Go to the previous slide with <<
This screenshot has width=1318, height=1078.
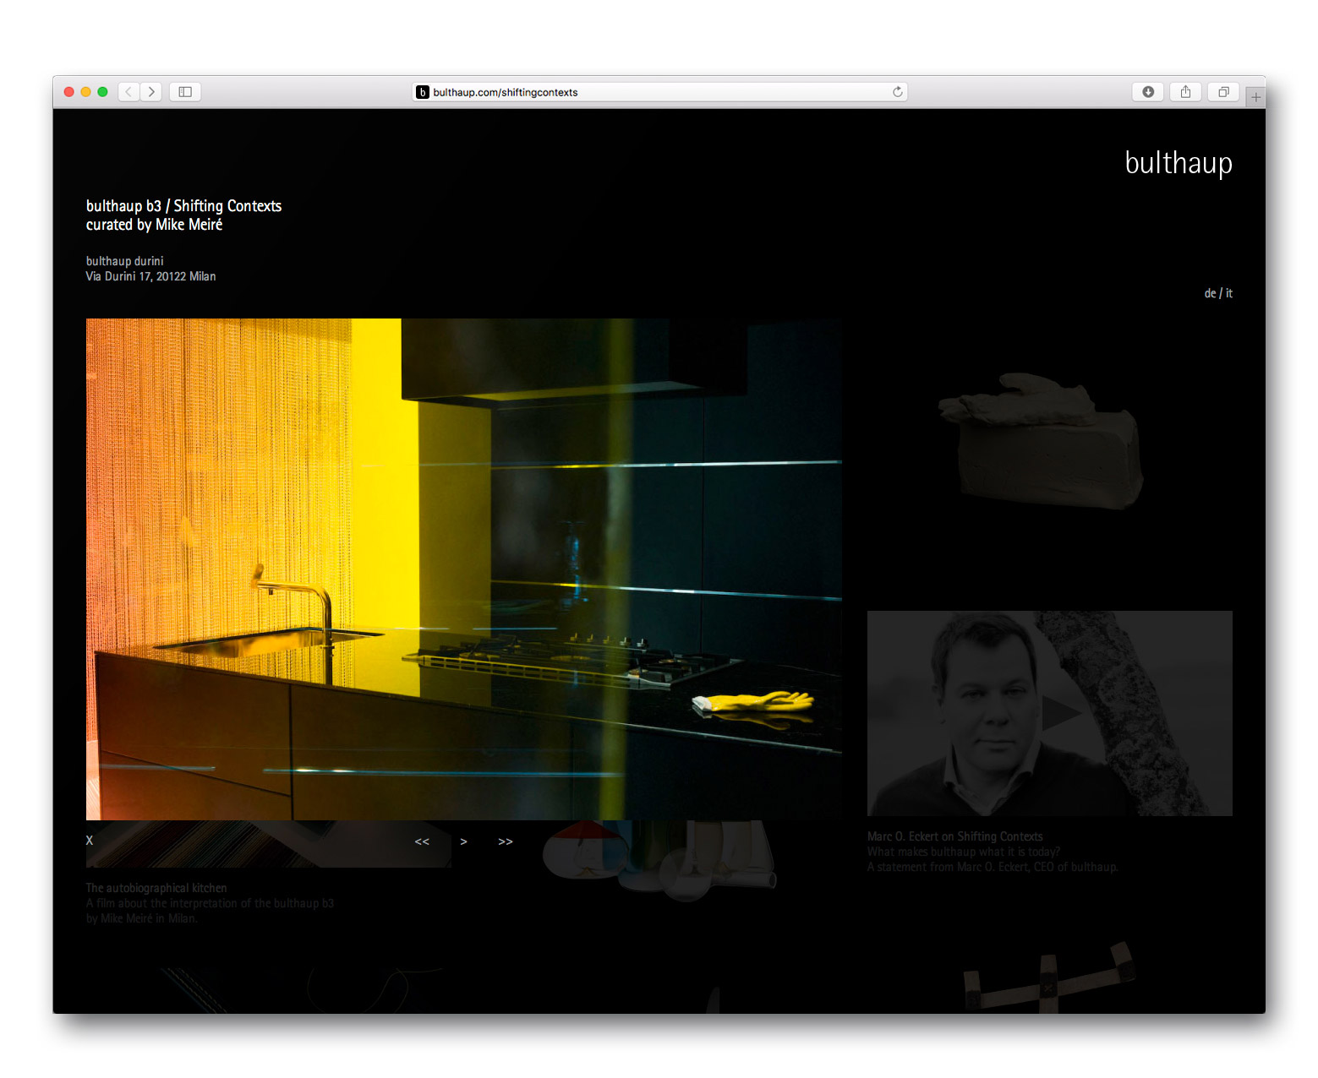pos(422,841)
